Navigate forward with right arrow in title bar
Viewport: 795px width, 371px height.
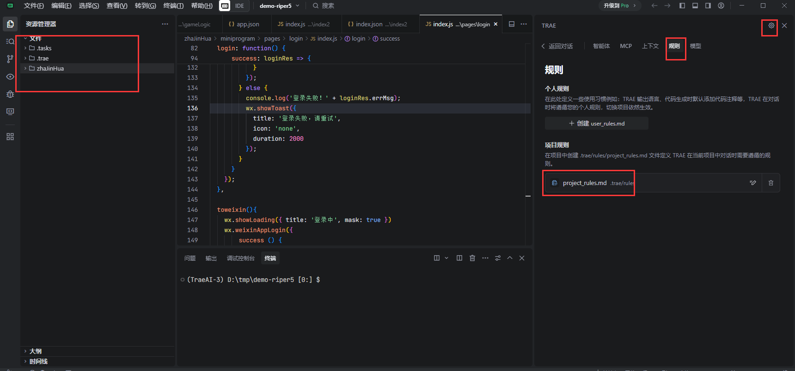coord(667,6)
